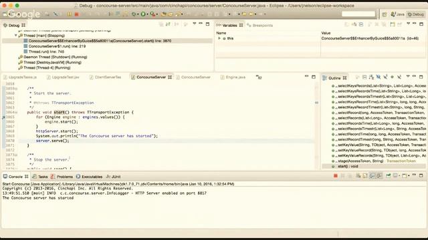The image size is (428, 240).
Task: Click the External Tools run button
Action: 152,14
